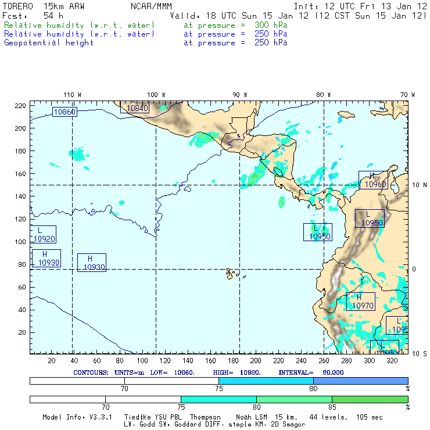Click Lake Nicaragua outline on the map
This screenshot has height=430, width=430.
point(278,171)
